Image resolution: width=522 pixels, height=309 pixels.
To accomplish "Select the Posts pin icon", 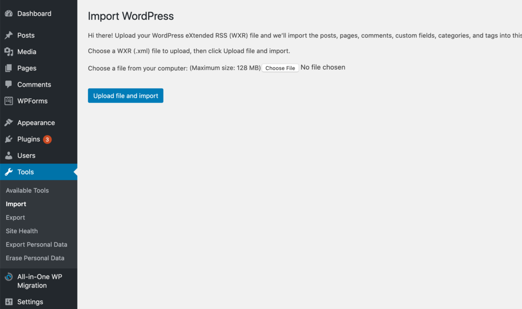I will [9, 35].
